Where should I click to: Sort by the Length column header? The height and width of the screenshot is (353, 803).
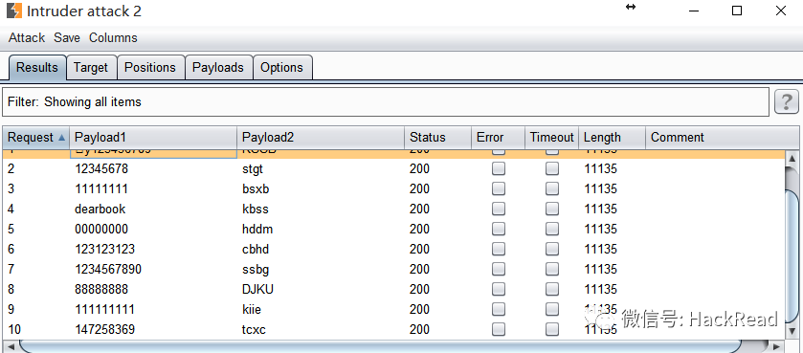612,138
